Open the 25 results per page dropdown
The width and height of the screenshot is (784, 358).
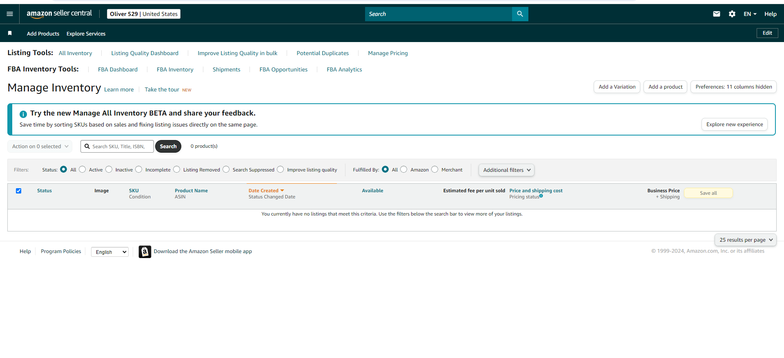745,240
